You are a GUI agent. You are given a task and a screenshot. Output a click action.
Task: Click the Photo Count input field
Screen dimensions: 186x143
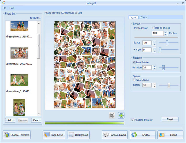[x=158, y=33]
